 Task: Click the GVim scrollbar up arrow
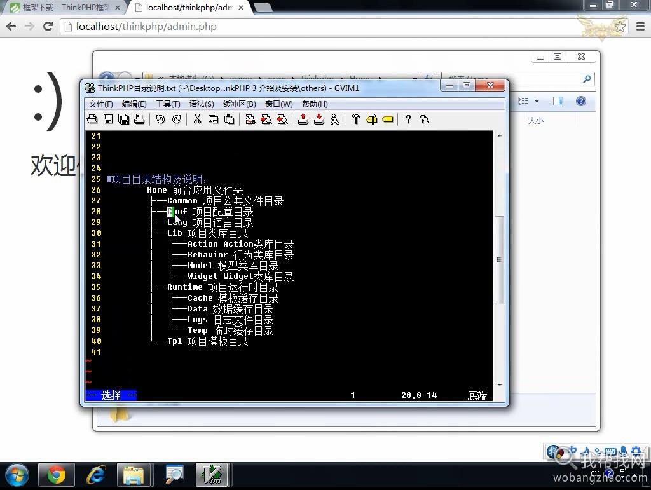(x=500, y=135)
